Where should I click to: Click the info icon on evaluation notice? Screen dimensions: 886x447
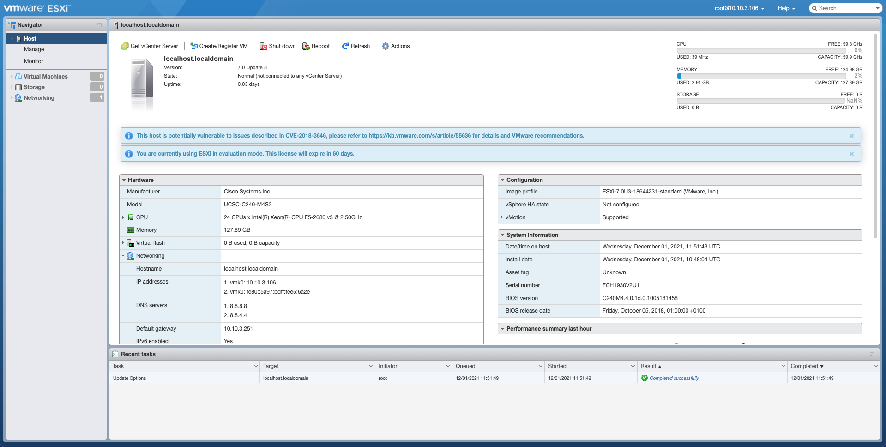(x=129, y=154)
